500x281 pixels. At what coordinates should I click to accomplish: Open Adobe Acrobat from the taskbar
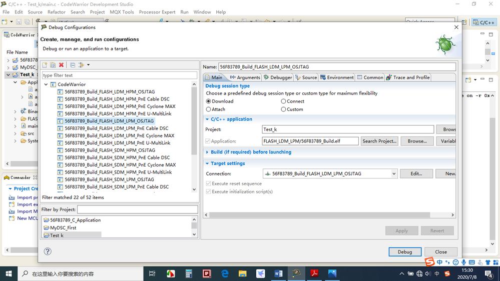point(314,273)
